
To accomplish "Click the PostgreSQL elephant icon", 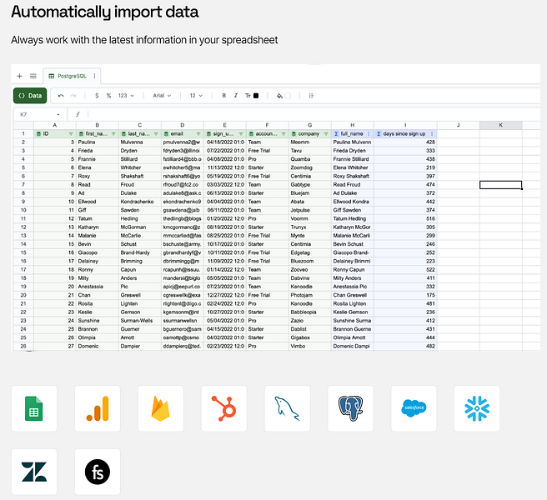I will 350,408.
